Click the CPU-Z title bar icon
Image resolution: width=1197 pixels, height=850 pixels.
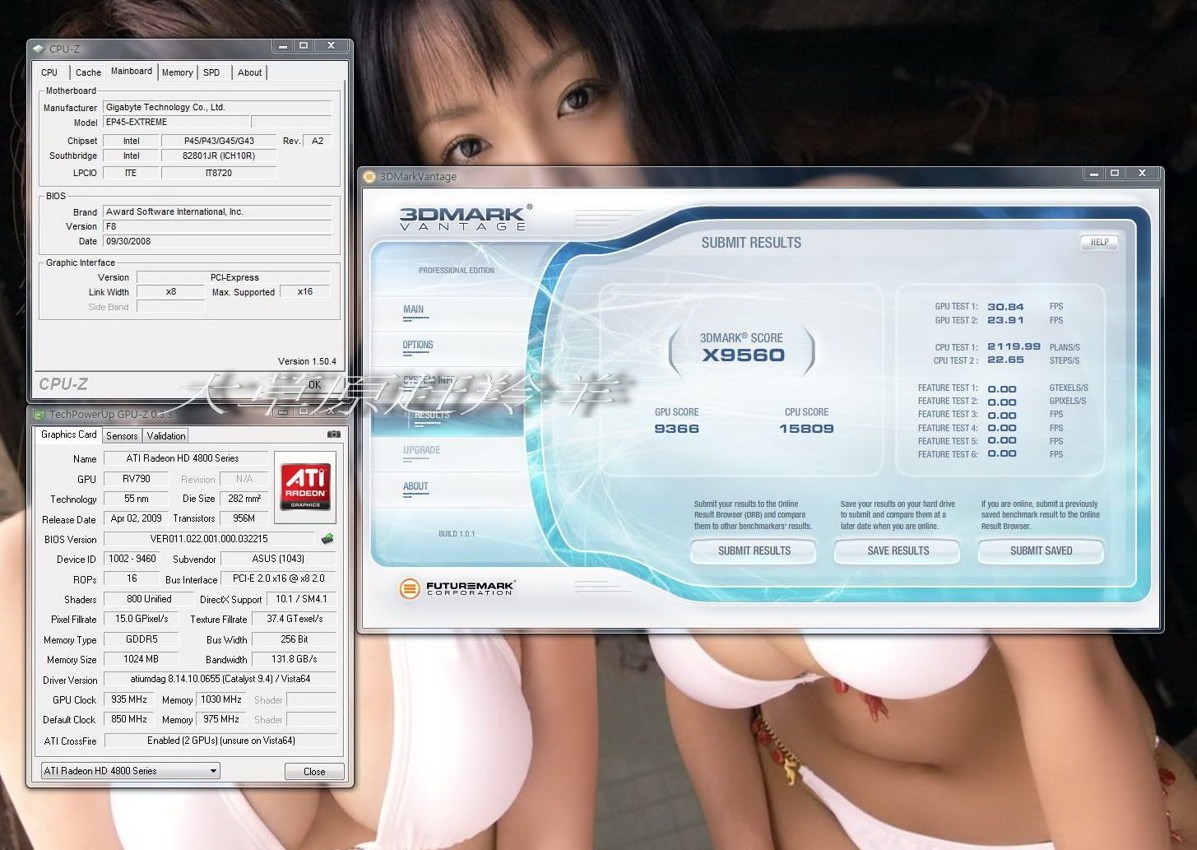(39, 49)
